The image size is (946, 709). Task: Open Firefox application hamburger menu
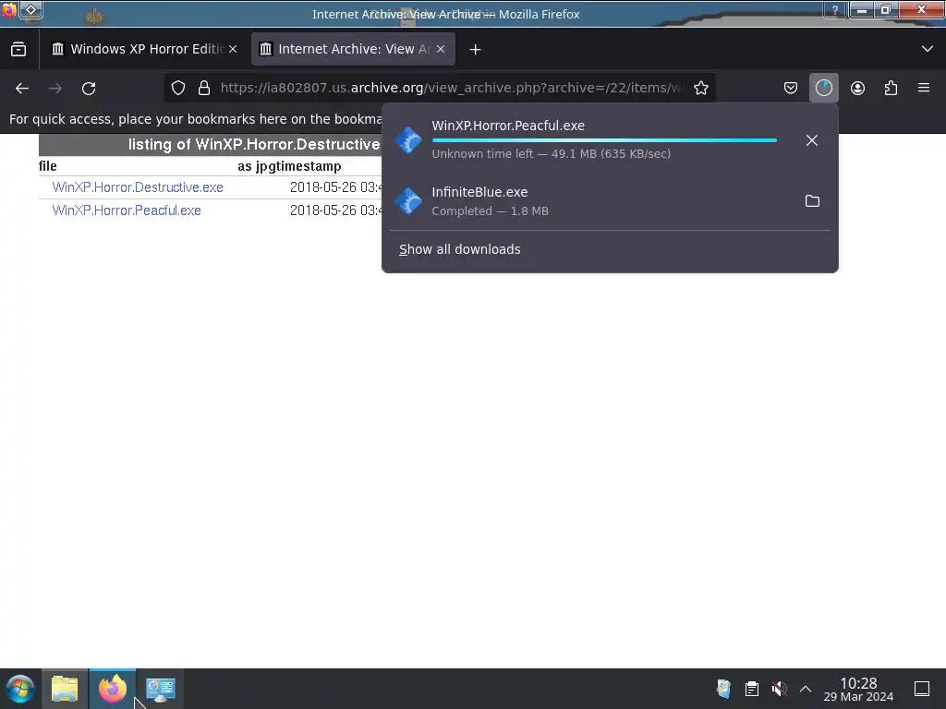(x=924, y=88)
